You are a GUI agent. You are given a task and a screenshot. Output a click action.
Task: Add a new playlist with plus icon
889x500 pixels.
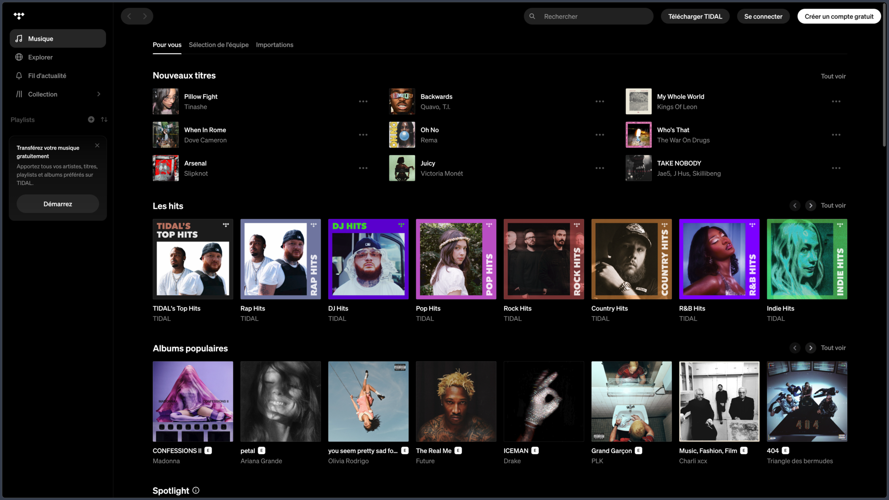pos(91,119)
